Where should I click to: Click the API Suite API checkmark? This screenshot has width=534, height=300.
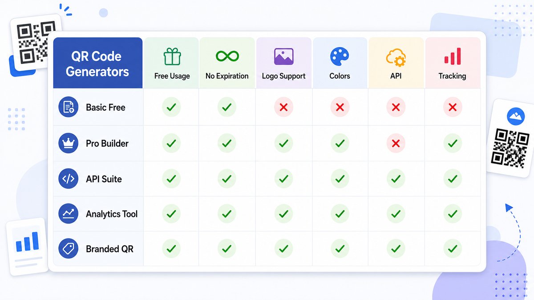pos(396,179)
